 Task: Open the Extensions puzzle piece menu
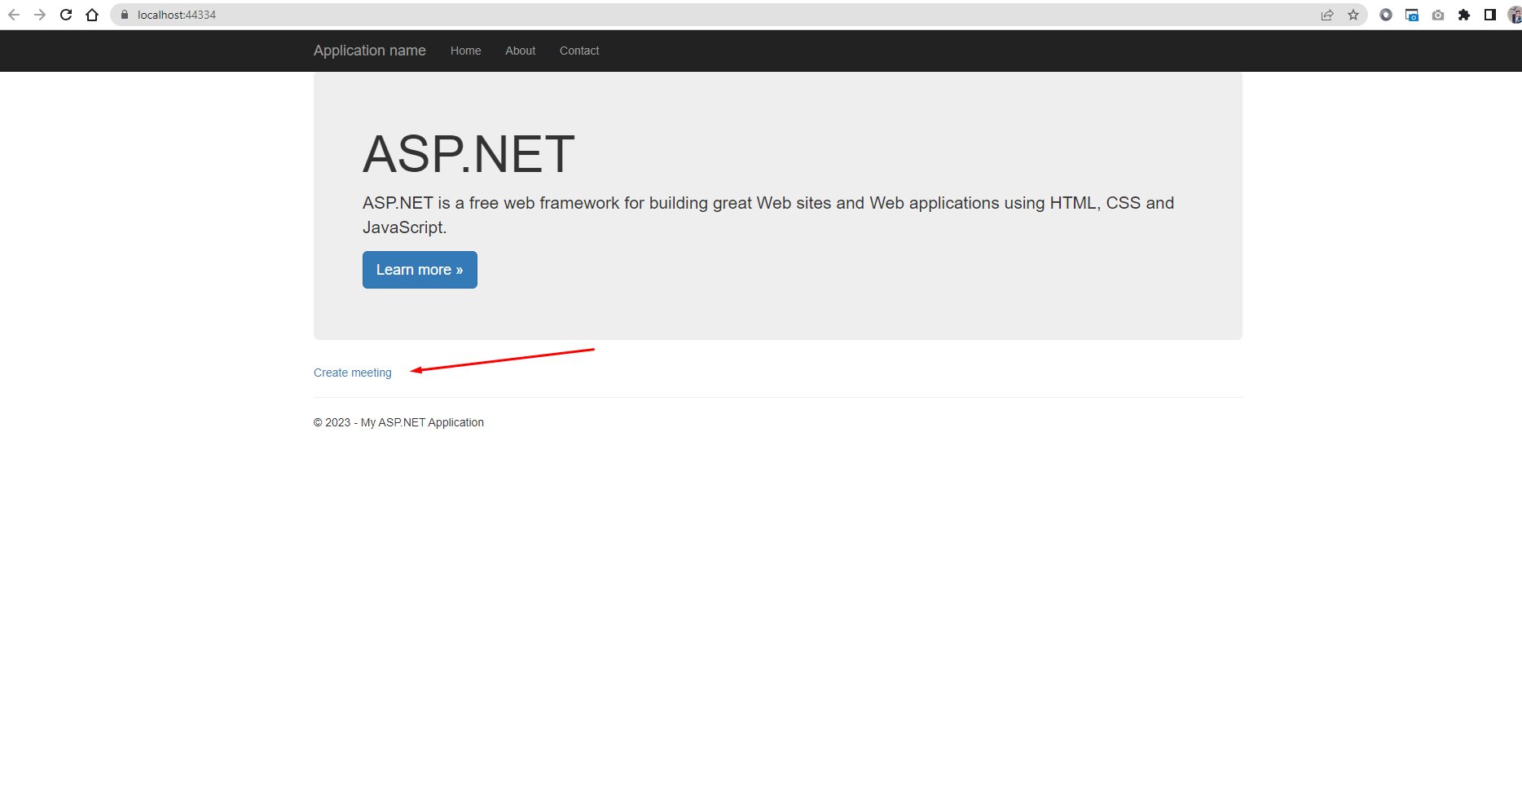coord(1464,15)
